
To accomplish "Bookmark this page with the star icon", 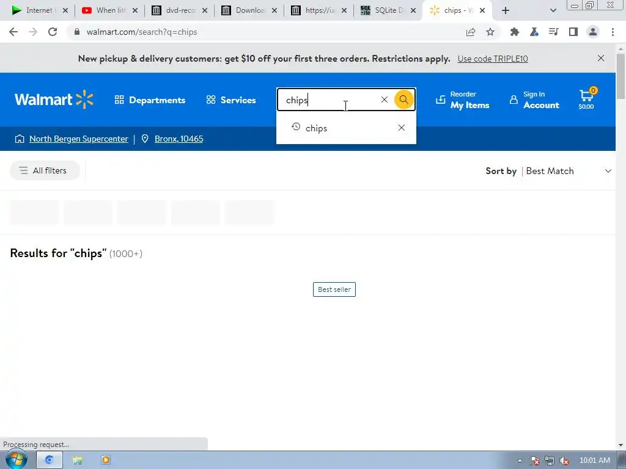I will [490, 32].
